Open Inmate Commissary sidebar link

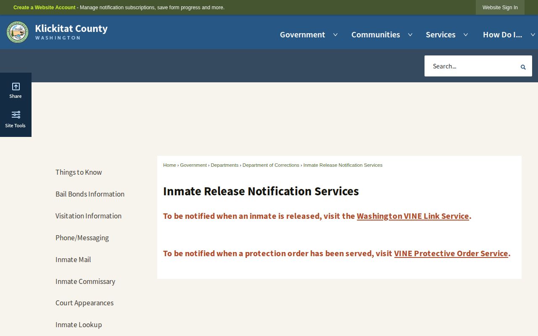click(85, 281)
